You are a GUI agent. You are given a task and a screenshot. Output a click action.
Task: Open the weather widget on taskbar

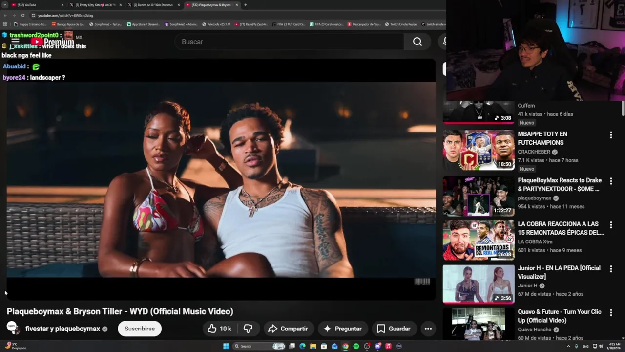click(x=15, y=346)
